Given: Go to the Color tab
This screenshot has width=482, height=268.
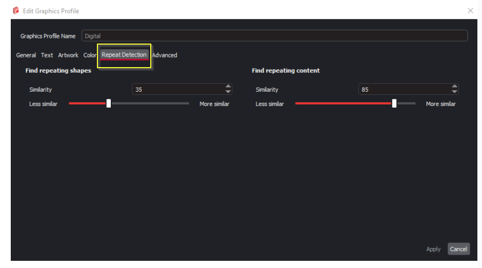Looking at the screenshot, I should coord(90,55).
